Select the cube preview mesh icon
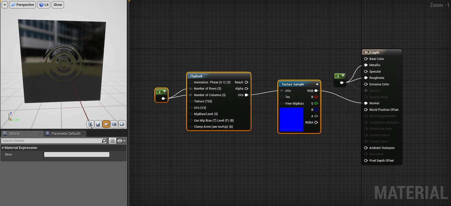 (x=114, y=124)
